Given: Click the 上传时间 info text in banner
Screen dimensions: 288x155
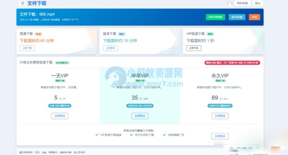Looking at the screenshot, I should coord(50,20).
